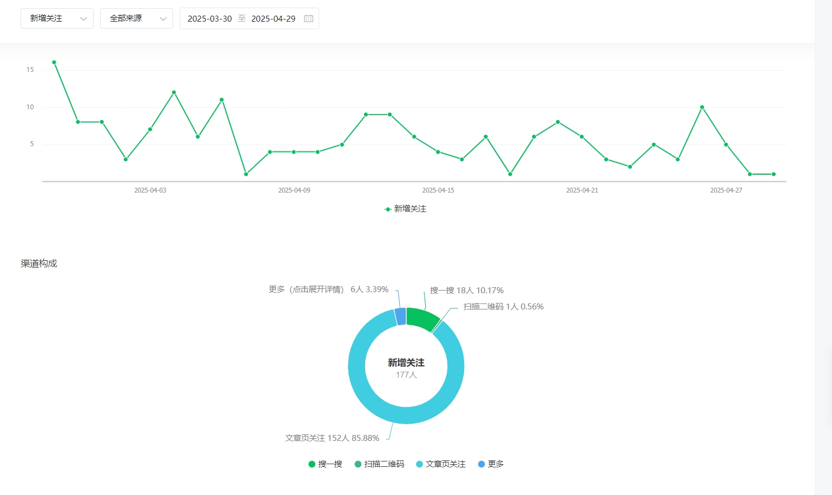Click the data point on 2025-04-15
Screen dimensions: 832x495
438,152
